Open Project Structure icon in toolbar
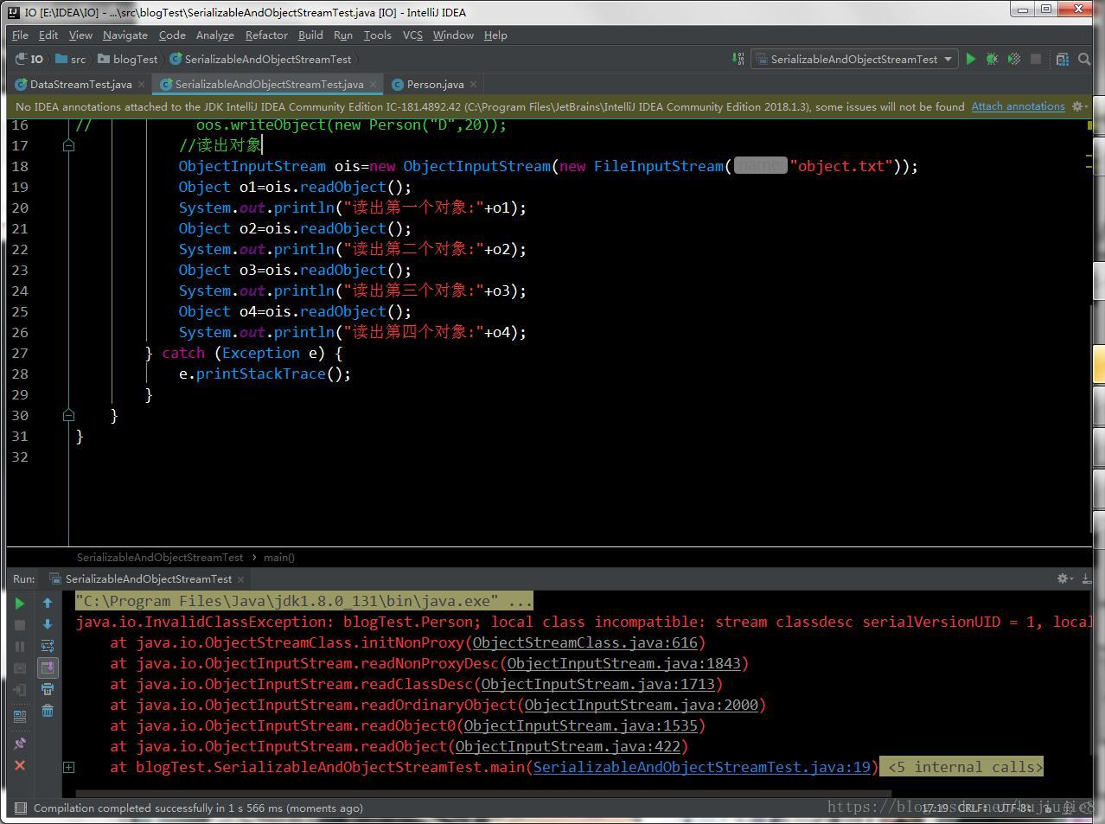The height and width of the screenshot is (824, 1105). 1063,59
